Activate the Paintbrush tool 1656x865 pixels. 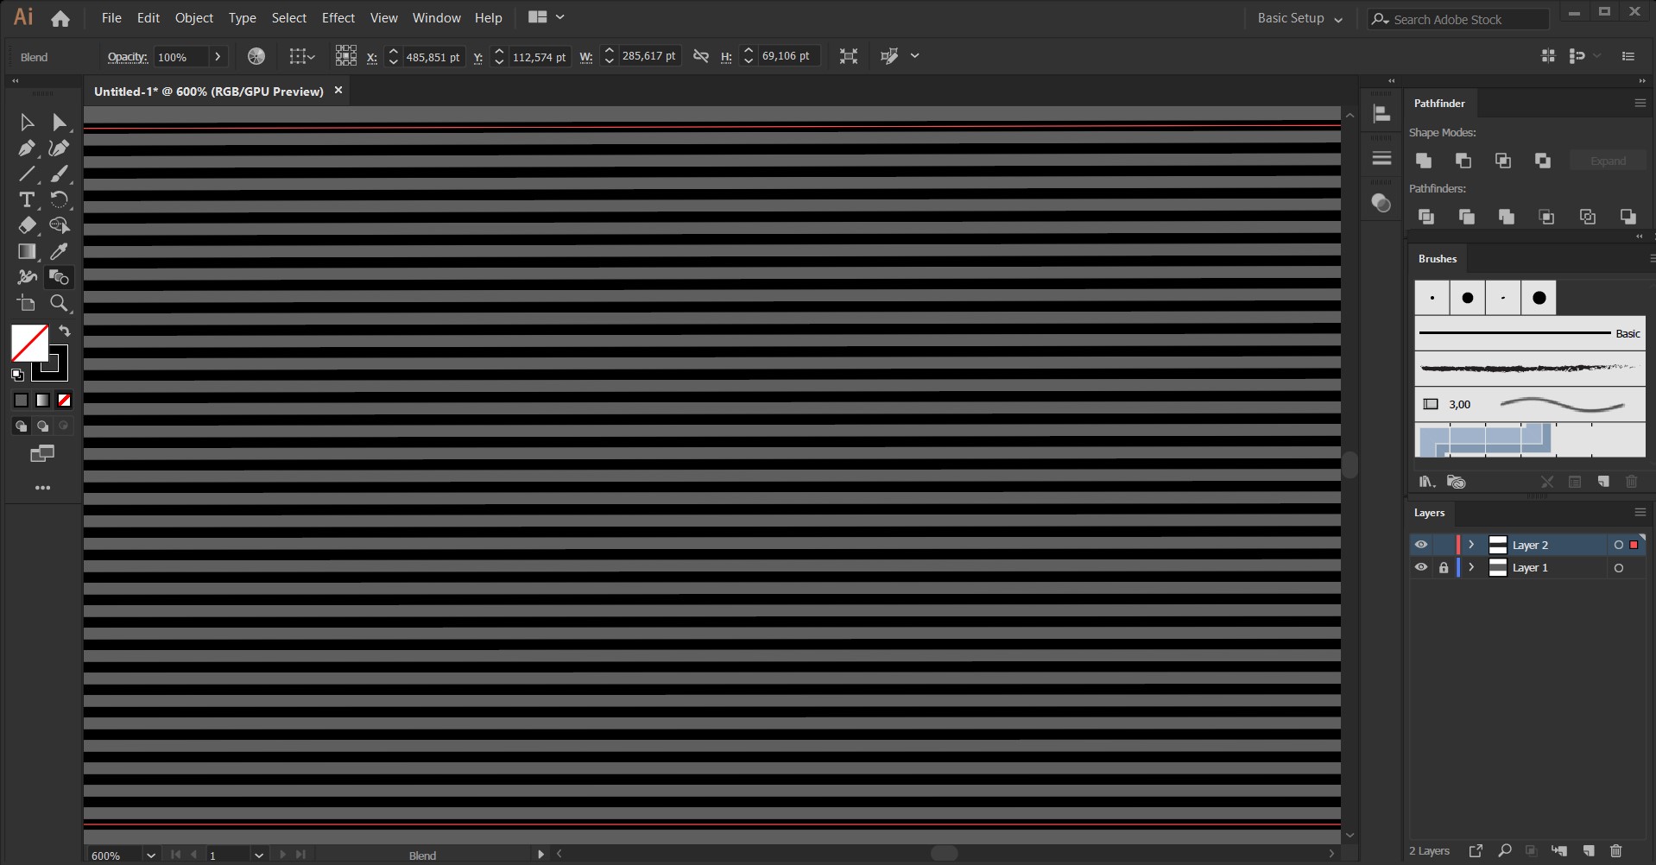60,174
